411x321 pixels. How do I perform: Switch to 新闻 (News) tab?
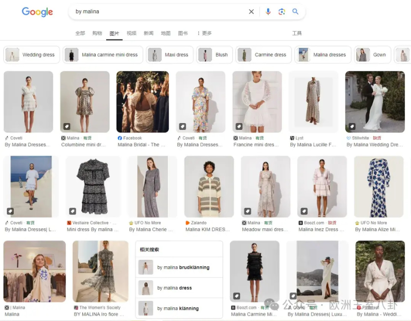149,33
